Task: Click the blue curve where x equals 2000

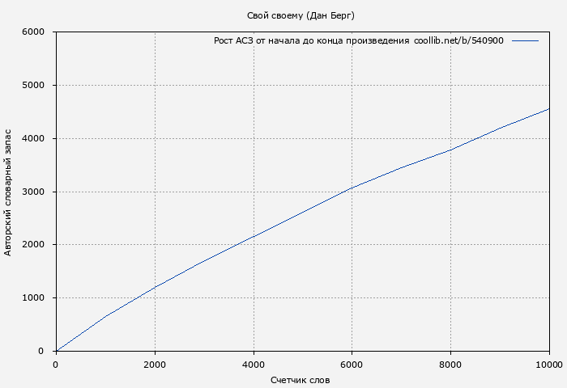Action: point(155,287)
